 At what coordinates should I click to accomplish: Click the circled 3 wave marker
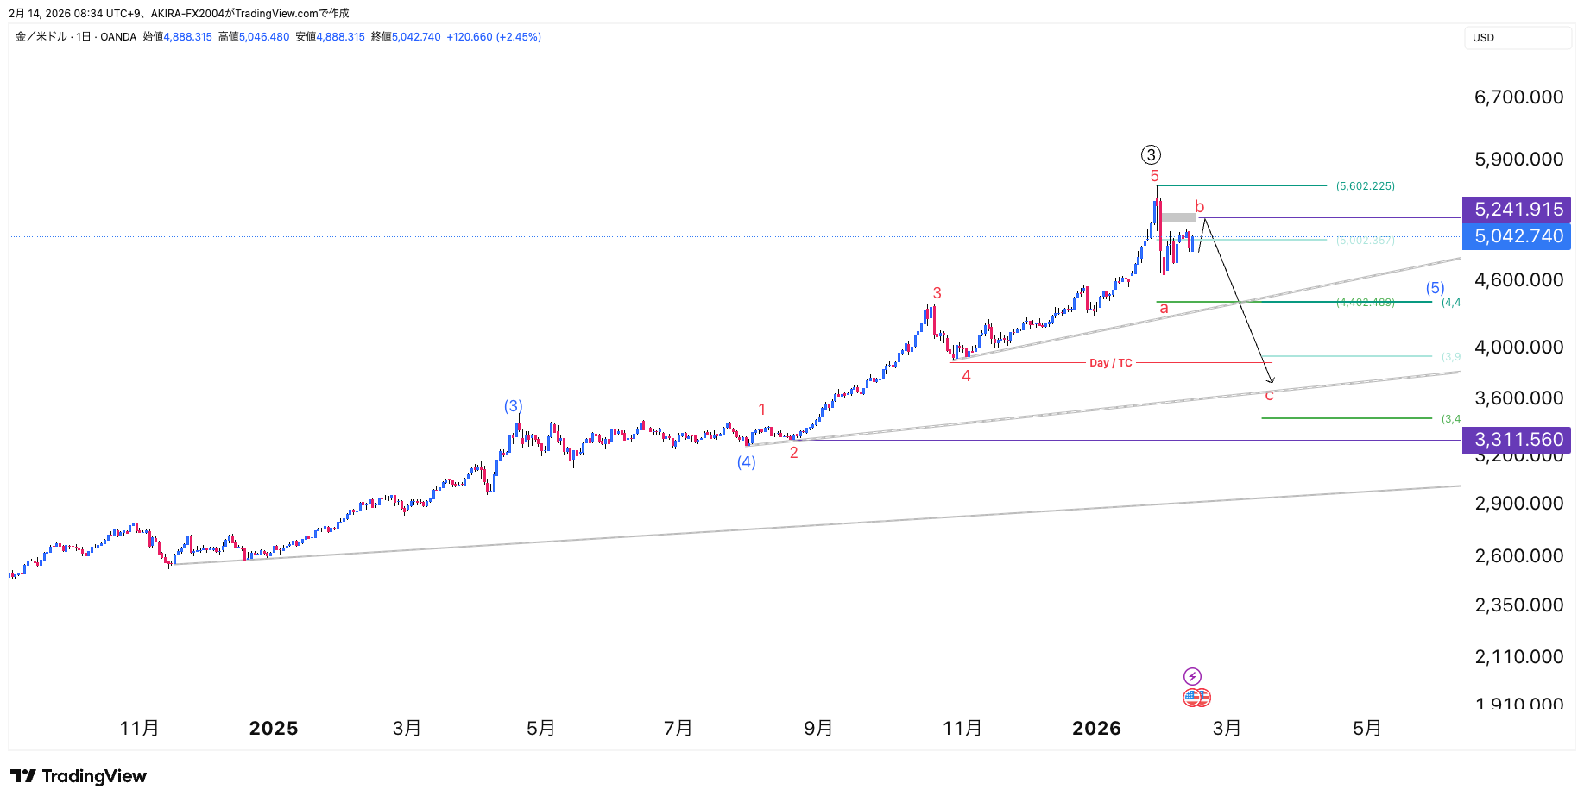click(1151, 155)
